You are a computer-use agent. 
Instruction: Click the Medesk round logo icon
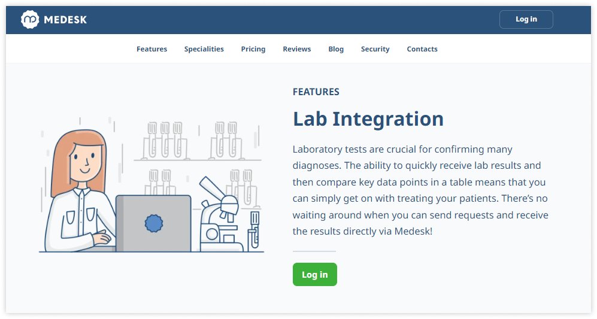click(30, 20)
